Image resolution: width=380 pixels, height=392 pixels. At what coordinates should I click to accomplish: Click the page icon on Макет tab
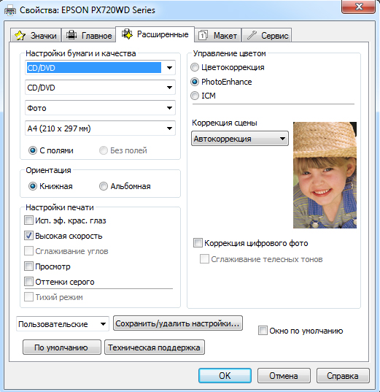(x=203, y=35)
